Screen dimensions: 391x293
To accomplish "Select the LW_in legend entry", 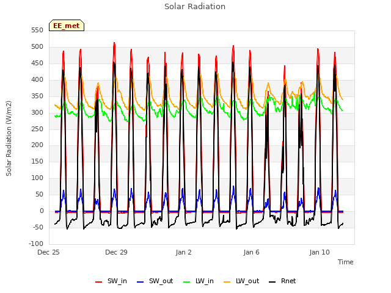I will (199, 281).
